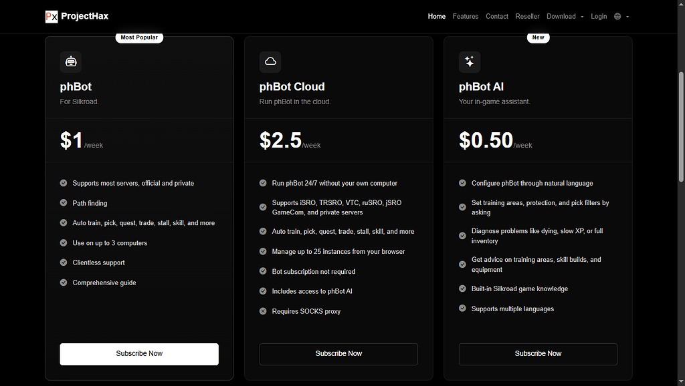Click check icon beside 'Run phBot 24/7 without your own computer'
685x386 pixels.
[x=263, y=183]
